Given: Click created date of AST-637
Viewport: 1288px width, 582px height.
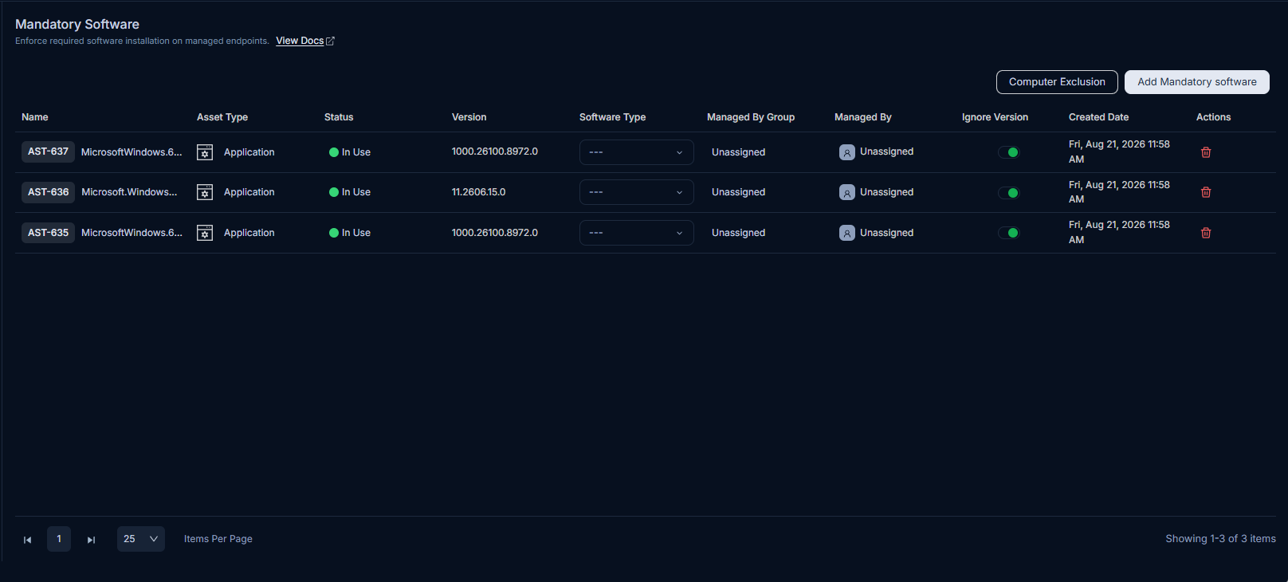Looking at the screenshot, I should point(1119,151).
